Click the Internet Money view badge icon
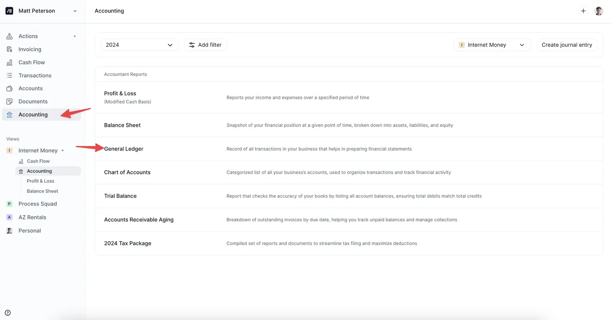The image size is (611, 320). click(x=10, y=151)
